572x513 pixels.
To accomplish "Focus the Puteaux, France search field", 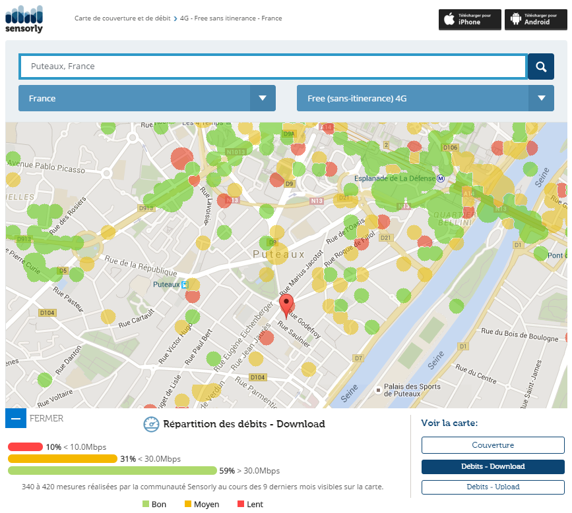I will [272, 67].
